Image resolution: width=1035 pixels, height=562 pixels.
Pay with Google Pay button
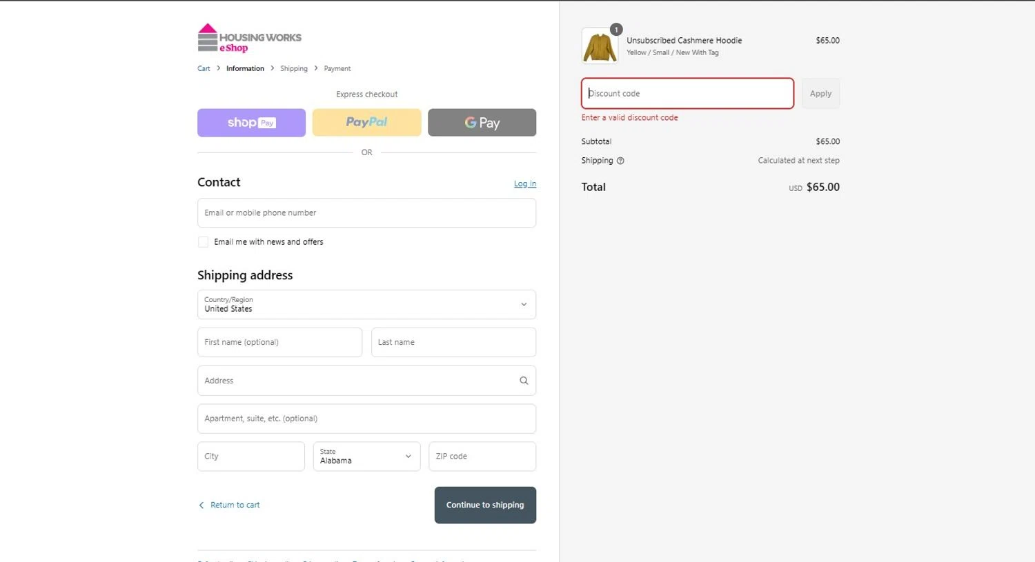(482, 123)
